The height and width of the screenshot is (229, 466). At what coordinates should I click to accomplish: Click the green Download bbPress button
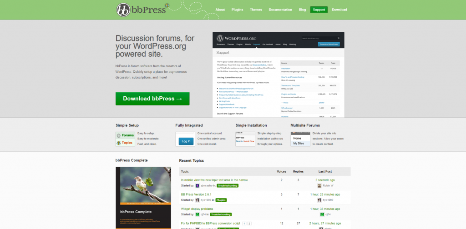tap(152, 99)
